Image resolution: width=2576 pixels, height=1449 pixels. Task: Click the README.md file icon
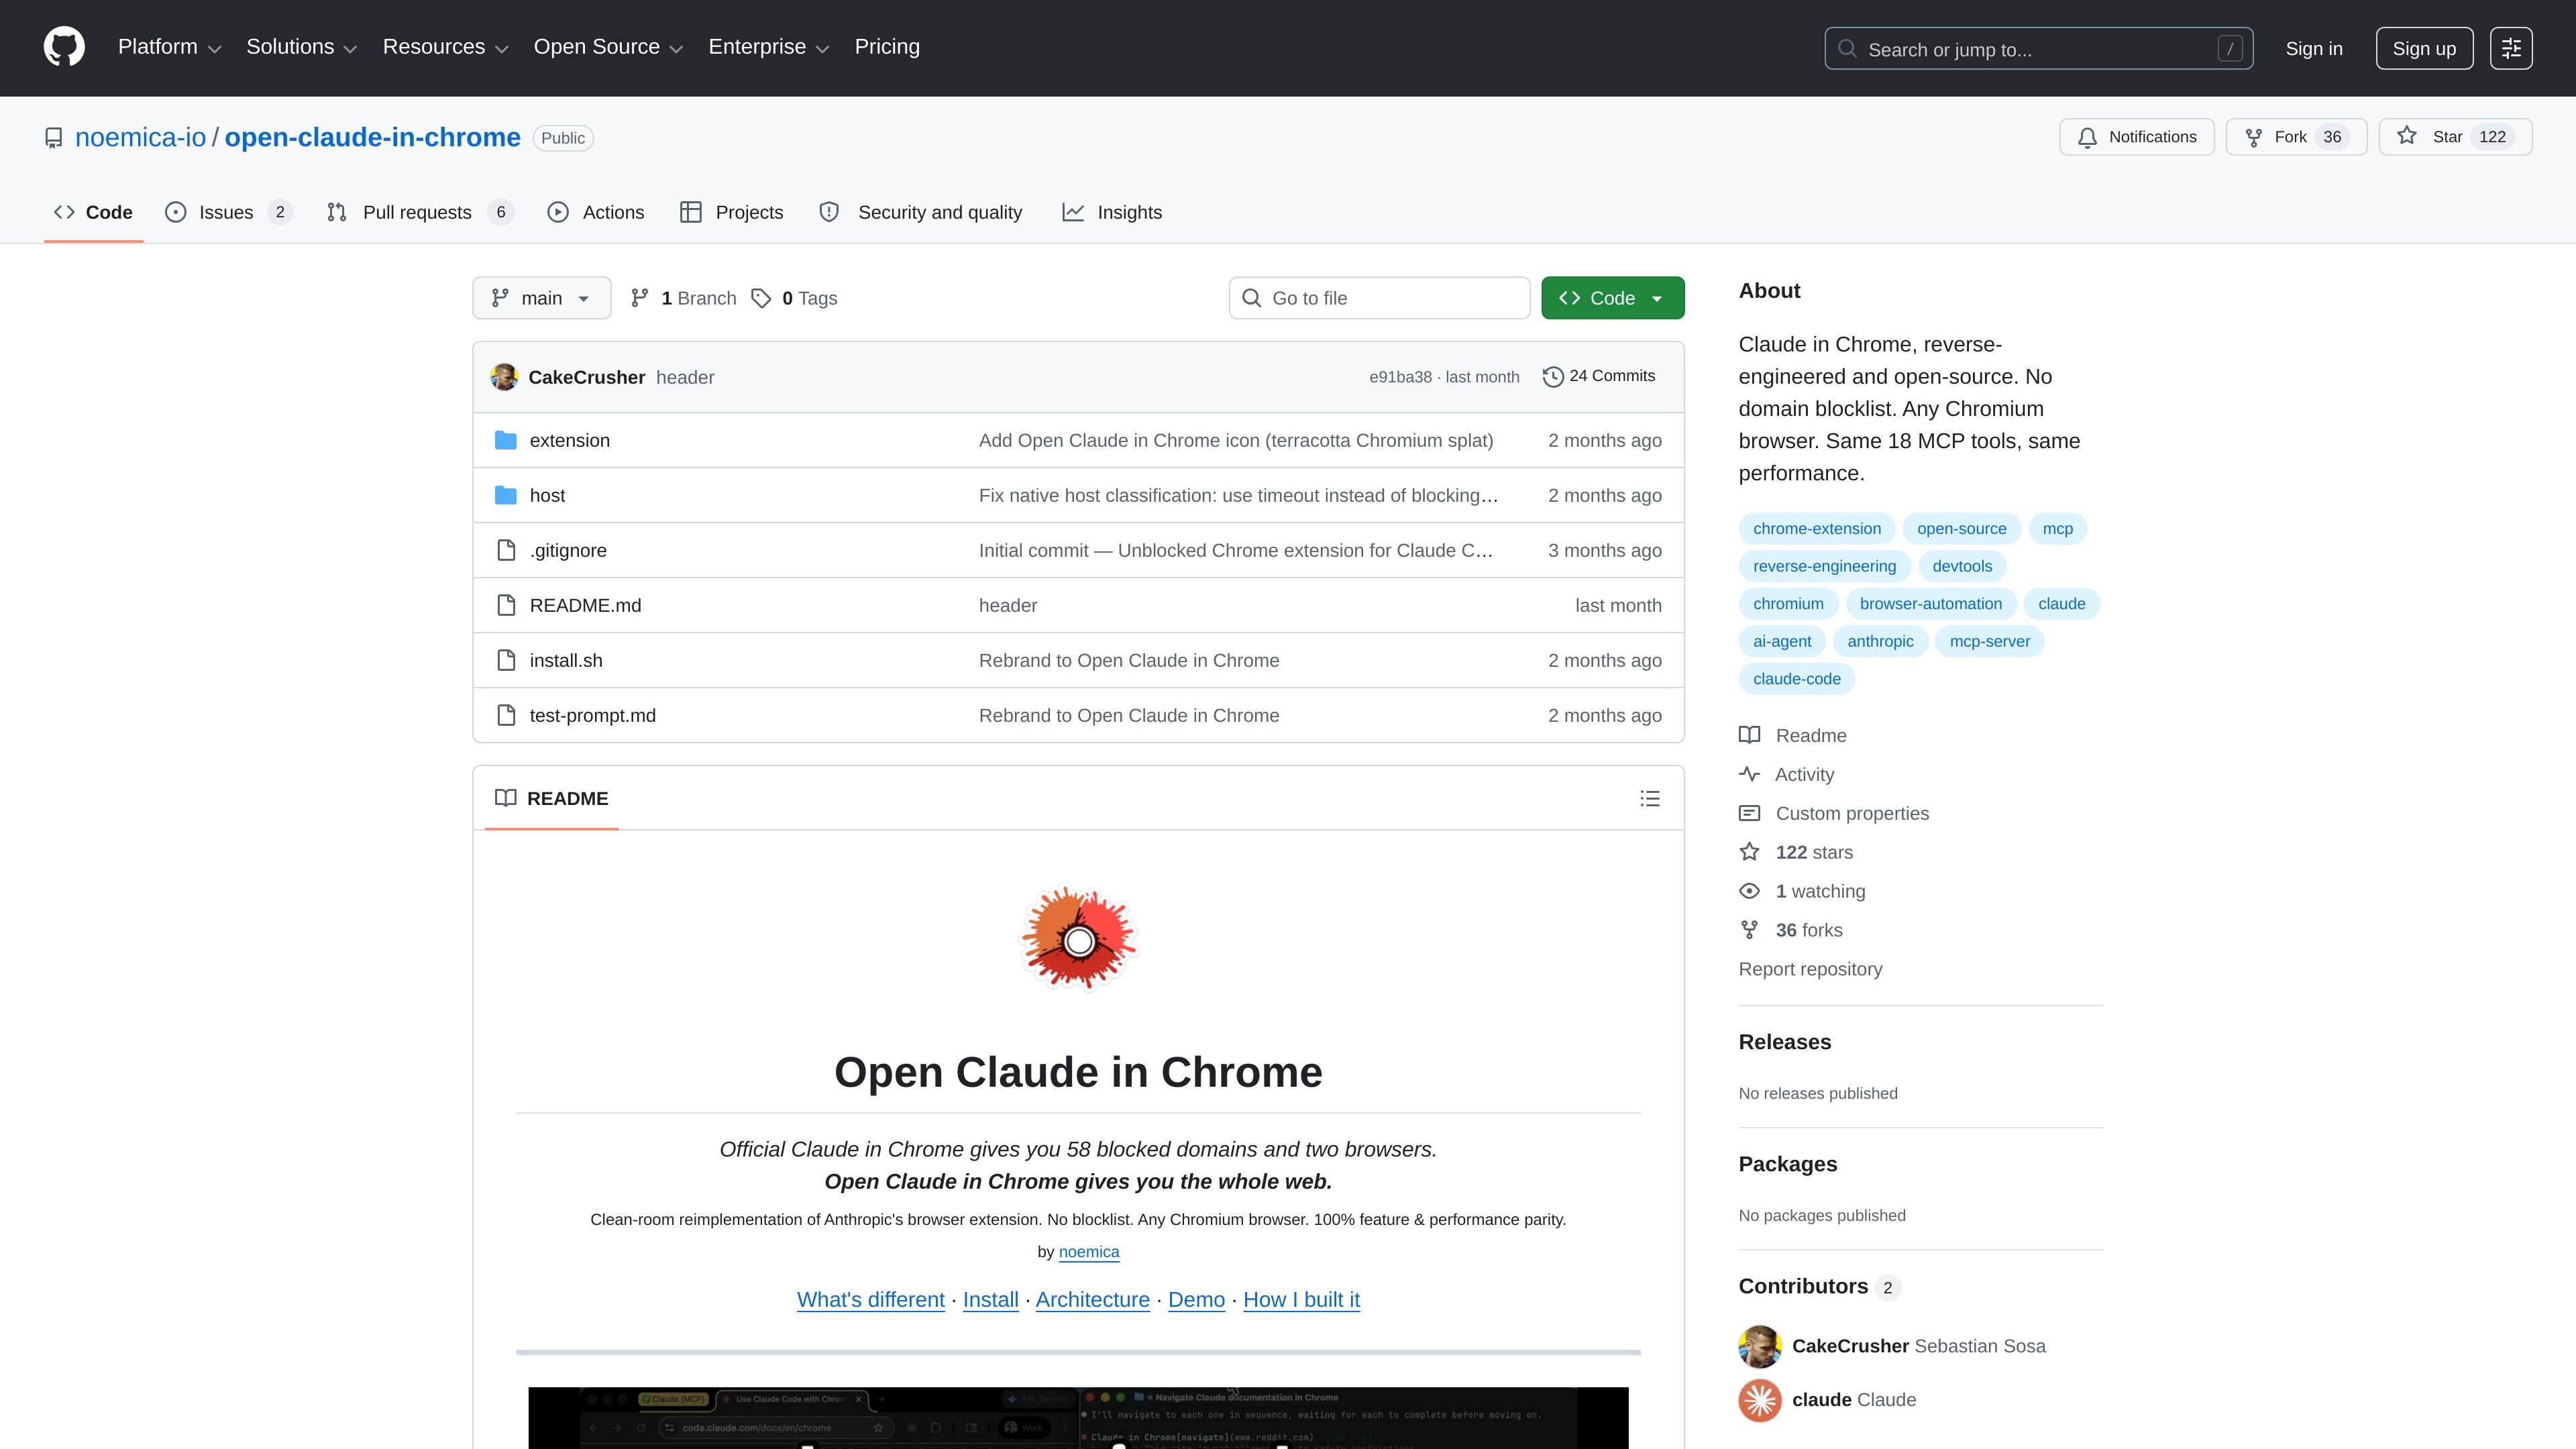[506, 605]
